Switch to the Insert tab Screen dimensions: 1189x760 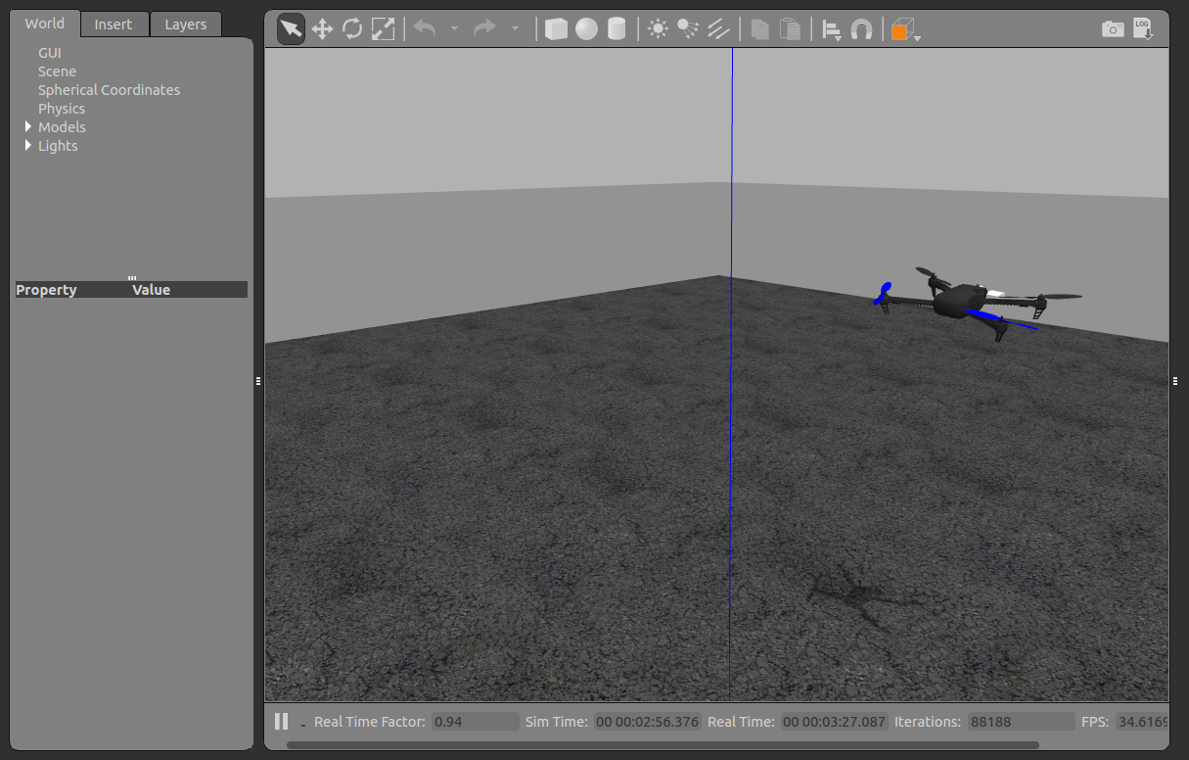coord(114,24)
